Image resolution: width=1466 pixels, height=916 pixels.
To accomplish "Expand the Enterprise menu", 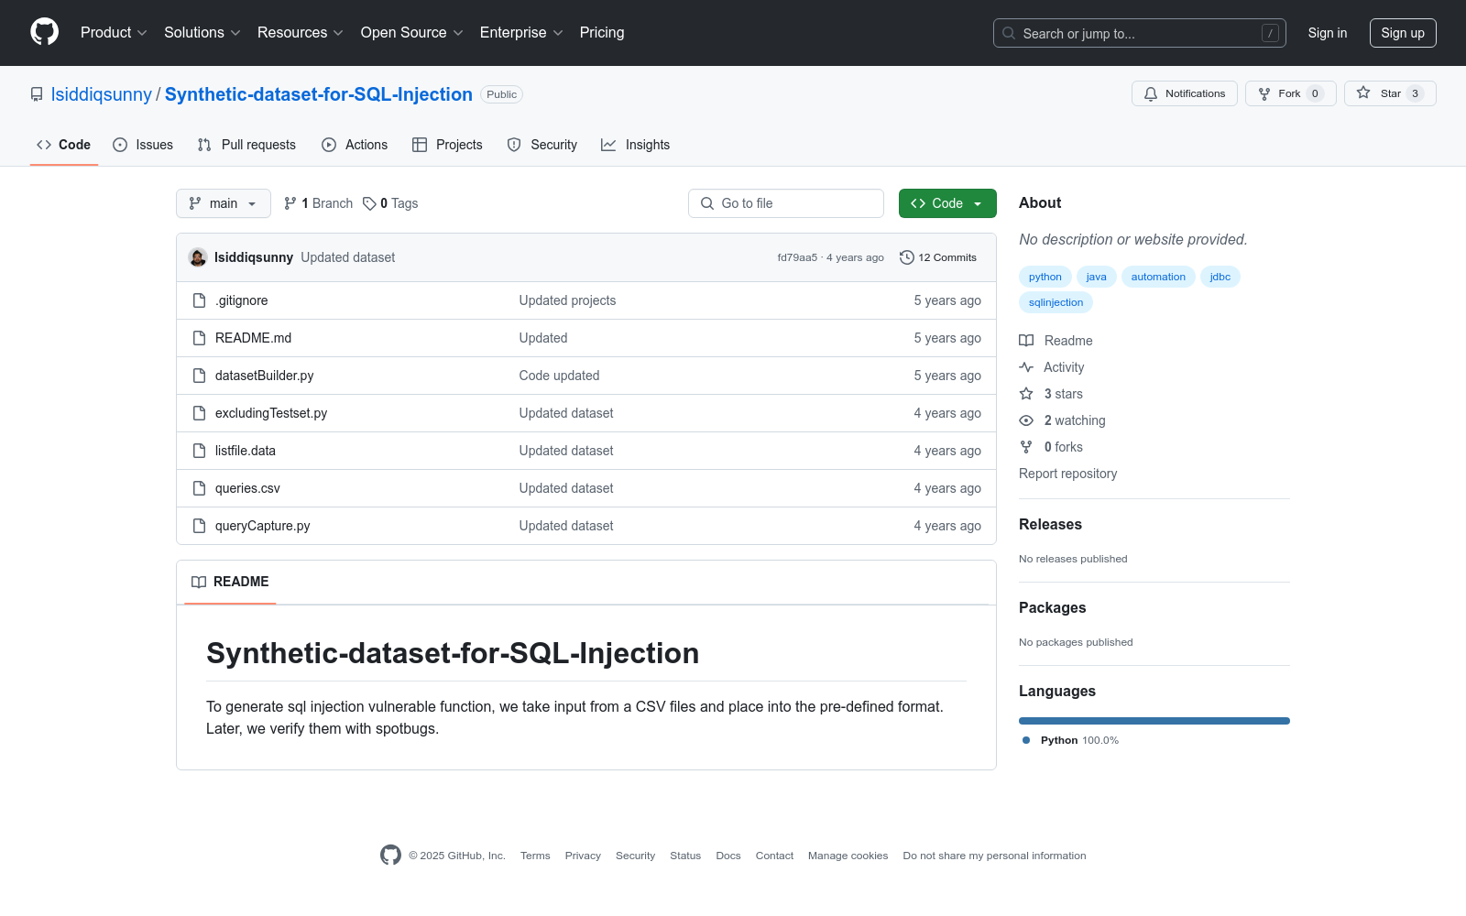I will (521, 32).
